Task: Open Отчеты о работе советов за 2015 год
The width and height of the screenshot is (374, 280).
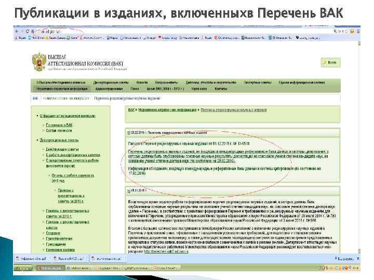Action: pos(73,178)
